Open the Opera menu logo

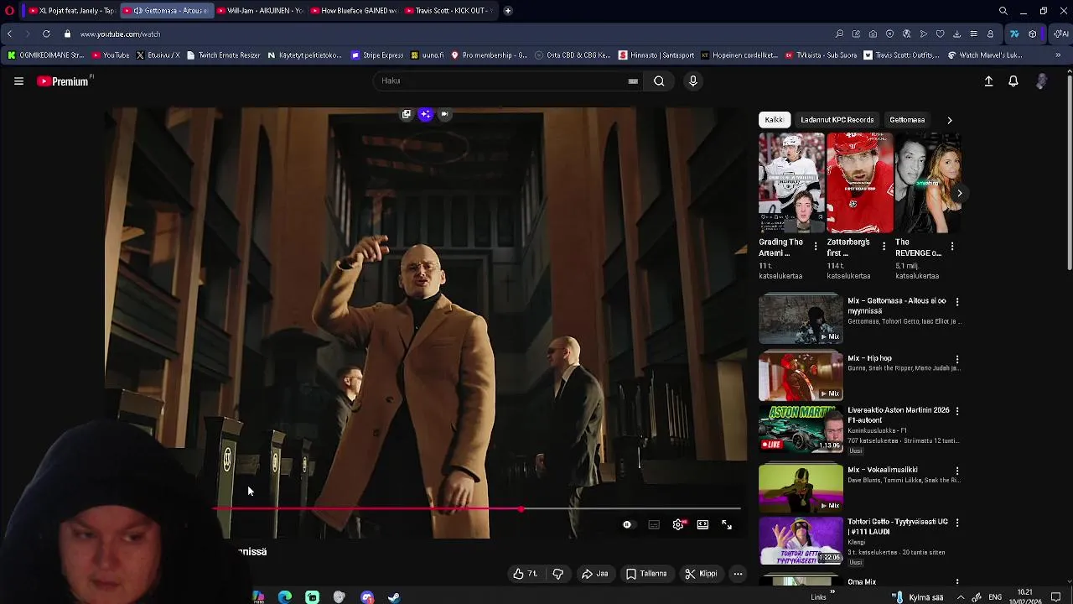coord(9,11)
